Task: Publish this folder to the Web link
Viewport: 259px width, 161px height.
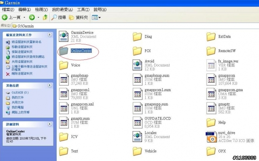Action: tap(28, 56)
